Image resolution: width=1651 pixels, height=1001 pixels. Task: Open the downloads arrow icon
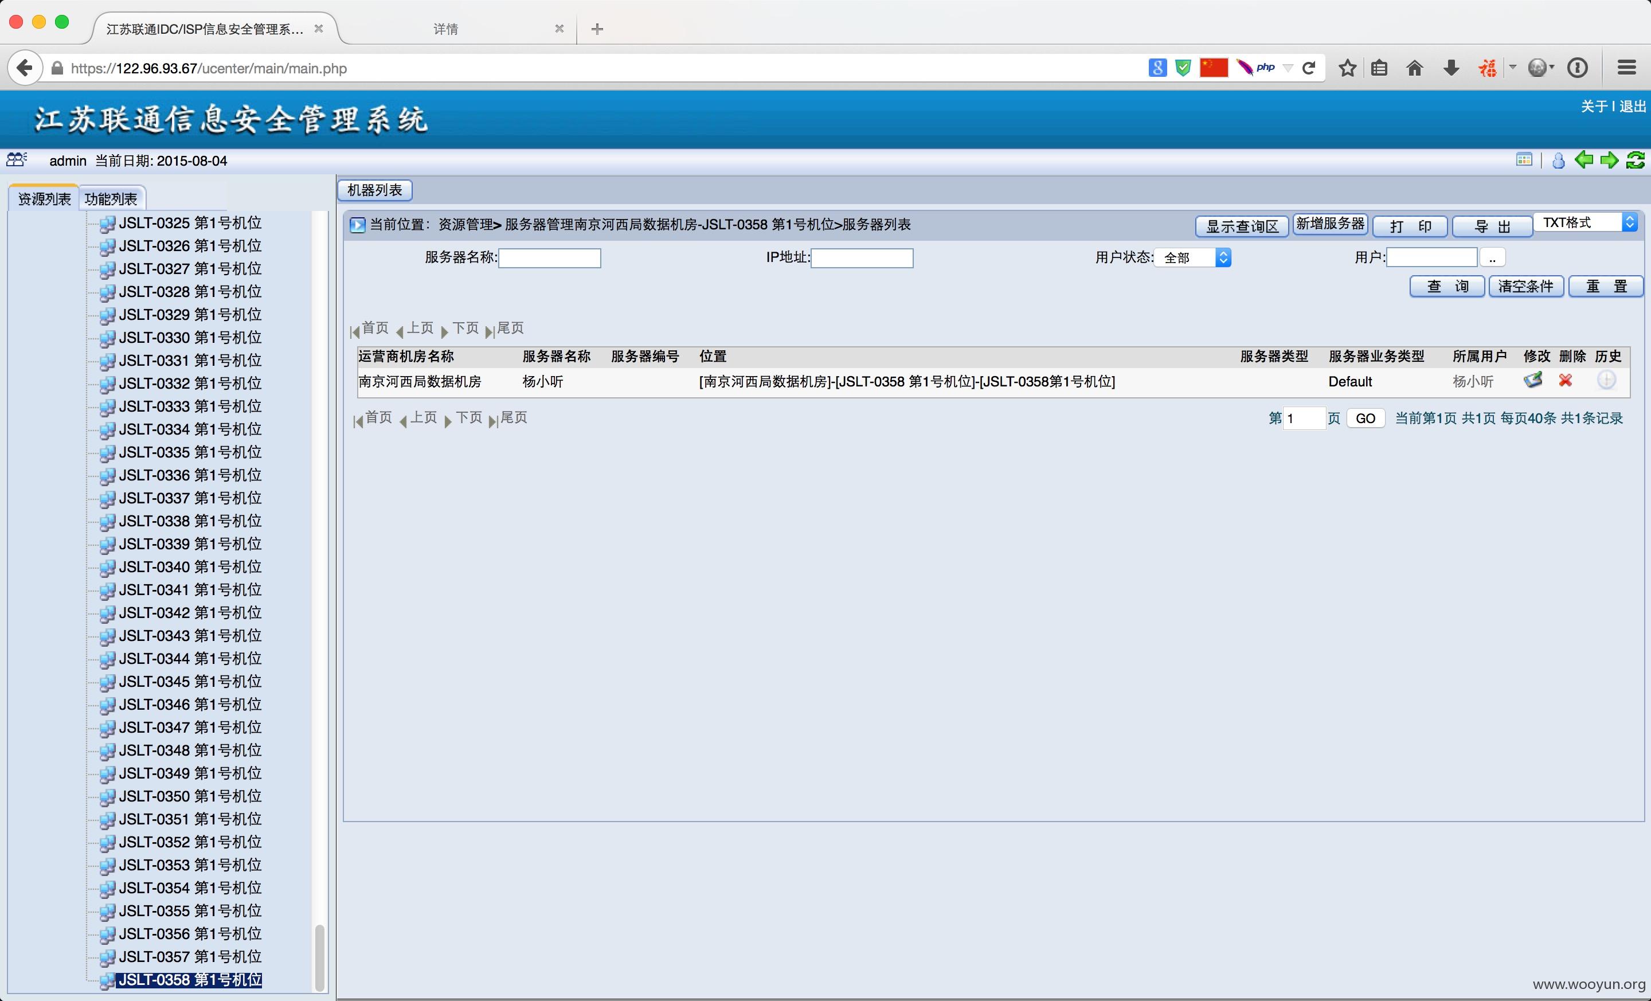click(1452, 68)
